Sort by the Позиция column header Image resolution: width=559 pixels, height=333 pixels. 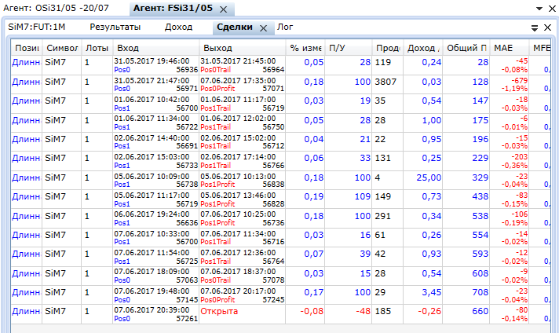tap(27, 48)
